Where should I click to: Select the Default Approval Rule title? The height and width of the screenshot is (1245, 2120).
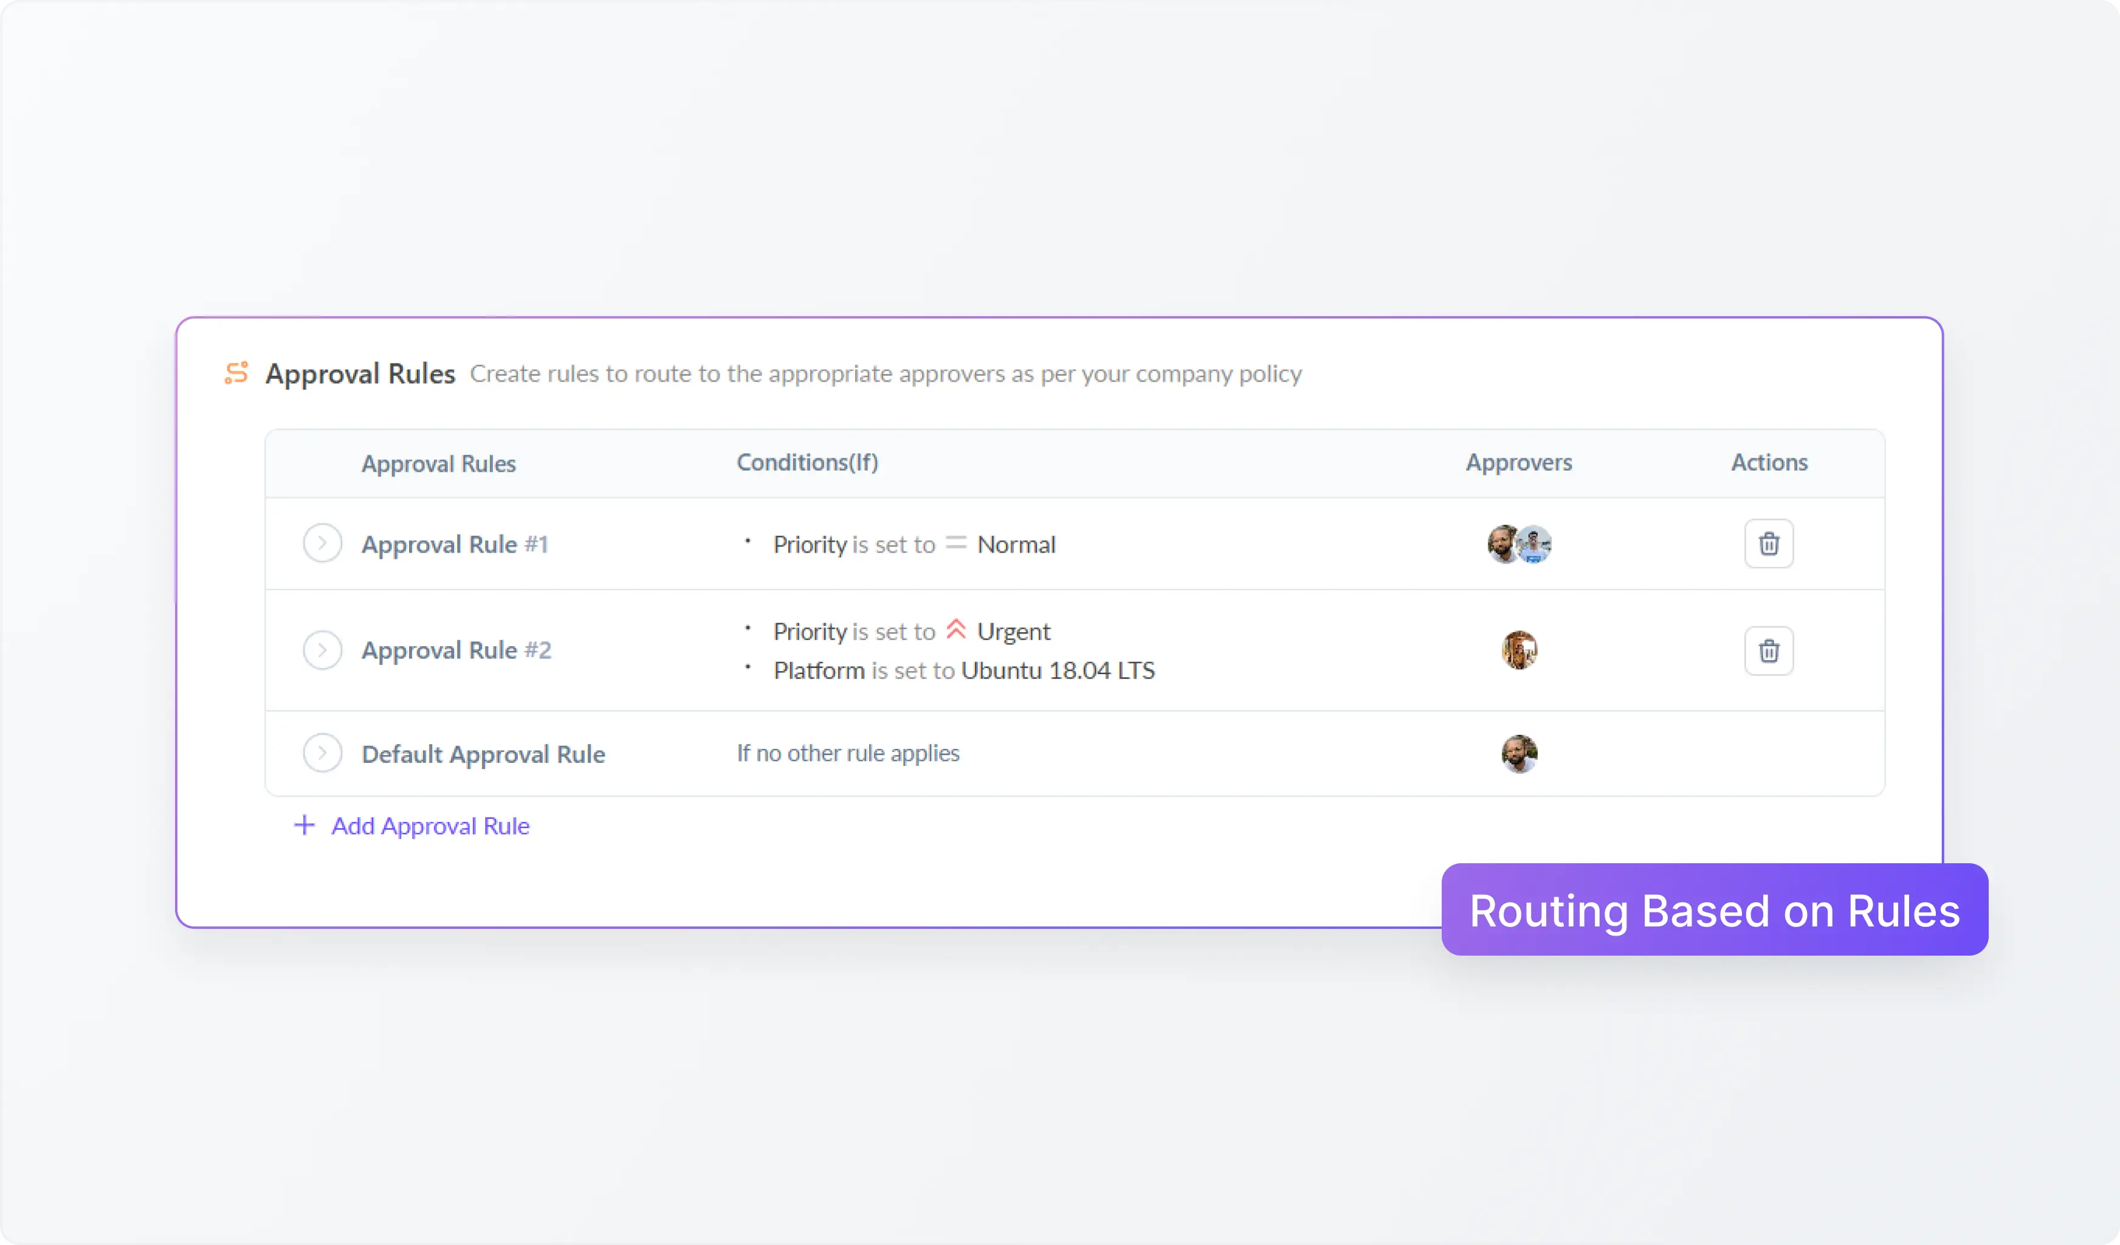(x=483, y=754)
